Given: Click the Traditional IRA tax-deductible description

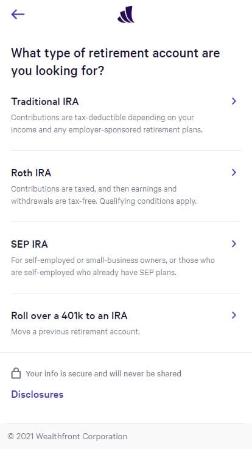Looking at the screenshot, I should 107,124.
